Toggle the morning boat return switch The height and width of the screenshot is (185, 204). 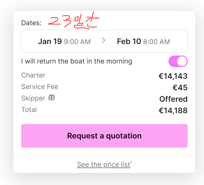[x=178, y=61]
